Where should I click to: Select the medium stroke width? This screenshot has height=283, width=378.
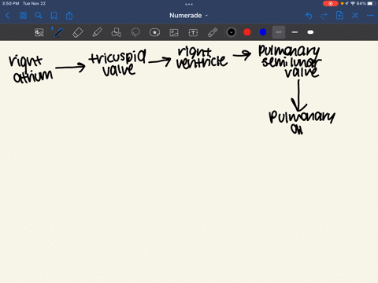(295, 32)
